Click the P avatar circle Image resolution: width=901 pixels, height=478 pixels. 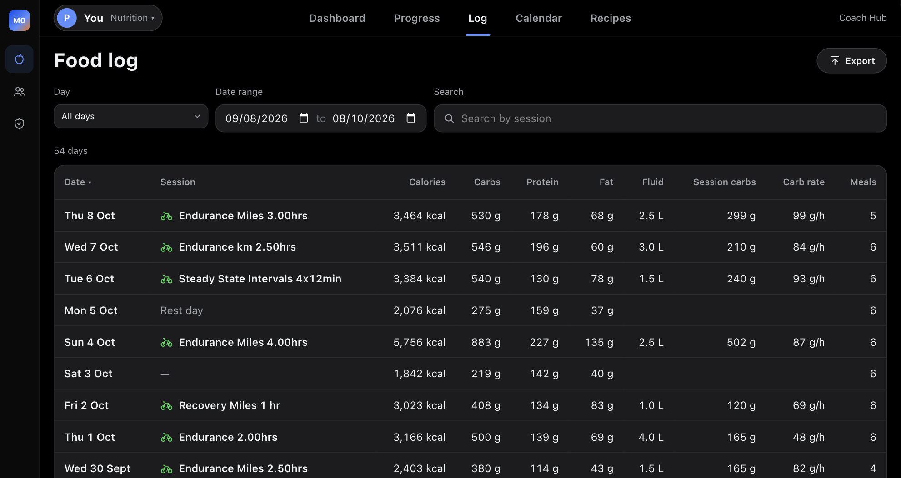[x=67, y=18]
